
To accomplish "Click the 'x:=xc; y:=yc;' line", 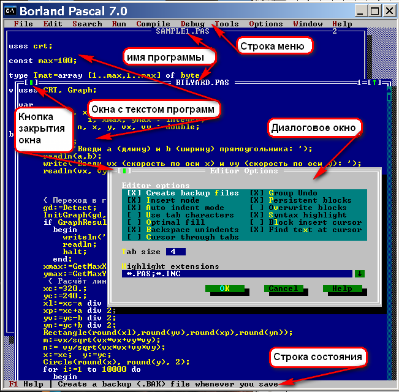I will click(x=77, y=355).
